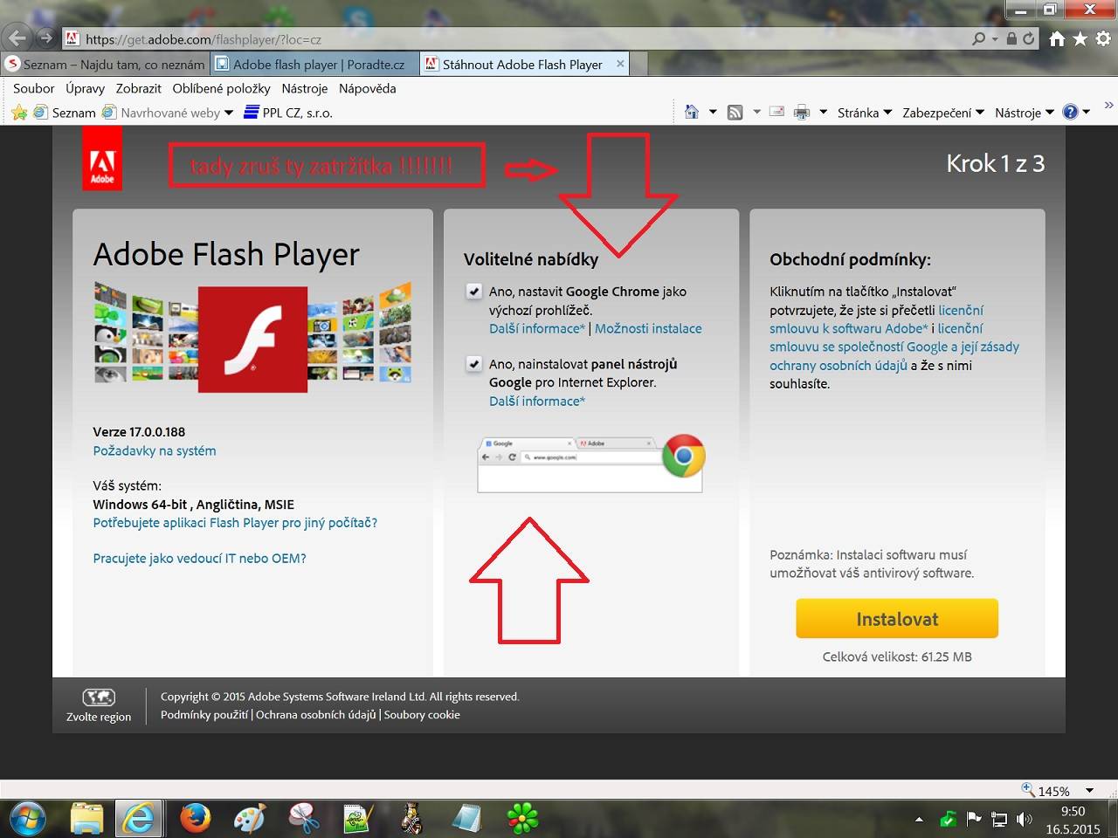Open Favorites with the star icon
1118x838 pixels.
pos(1080,38)
